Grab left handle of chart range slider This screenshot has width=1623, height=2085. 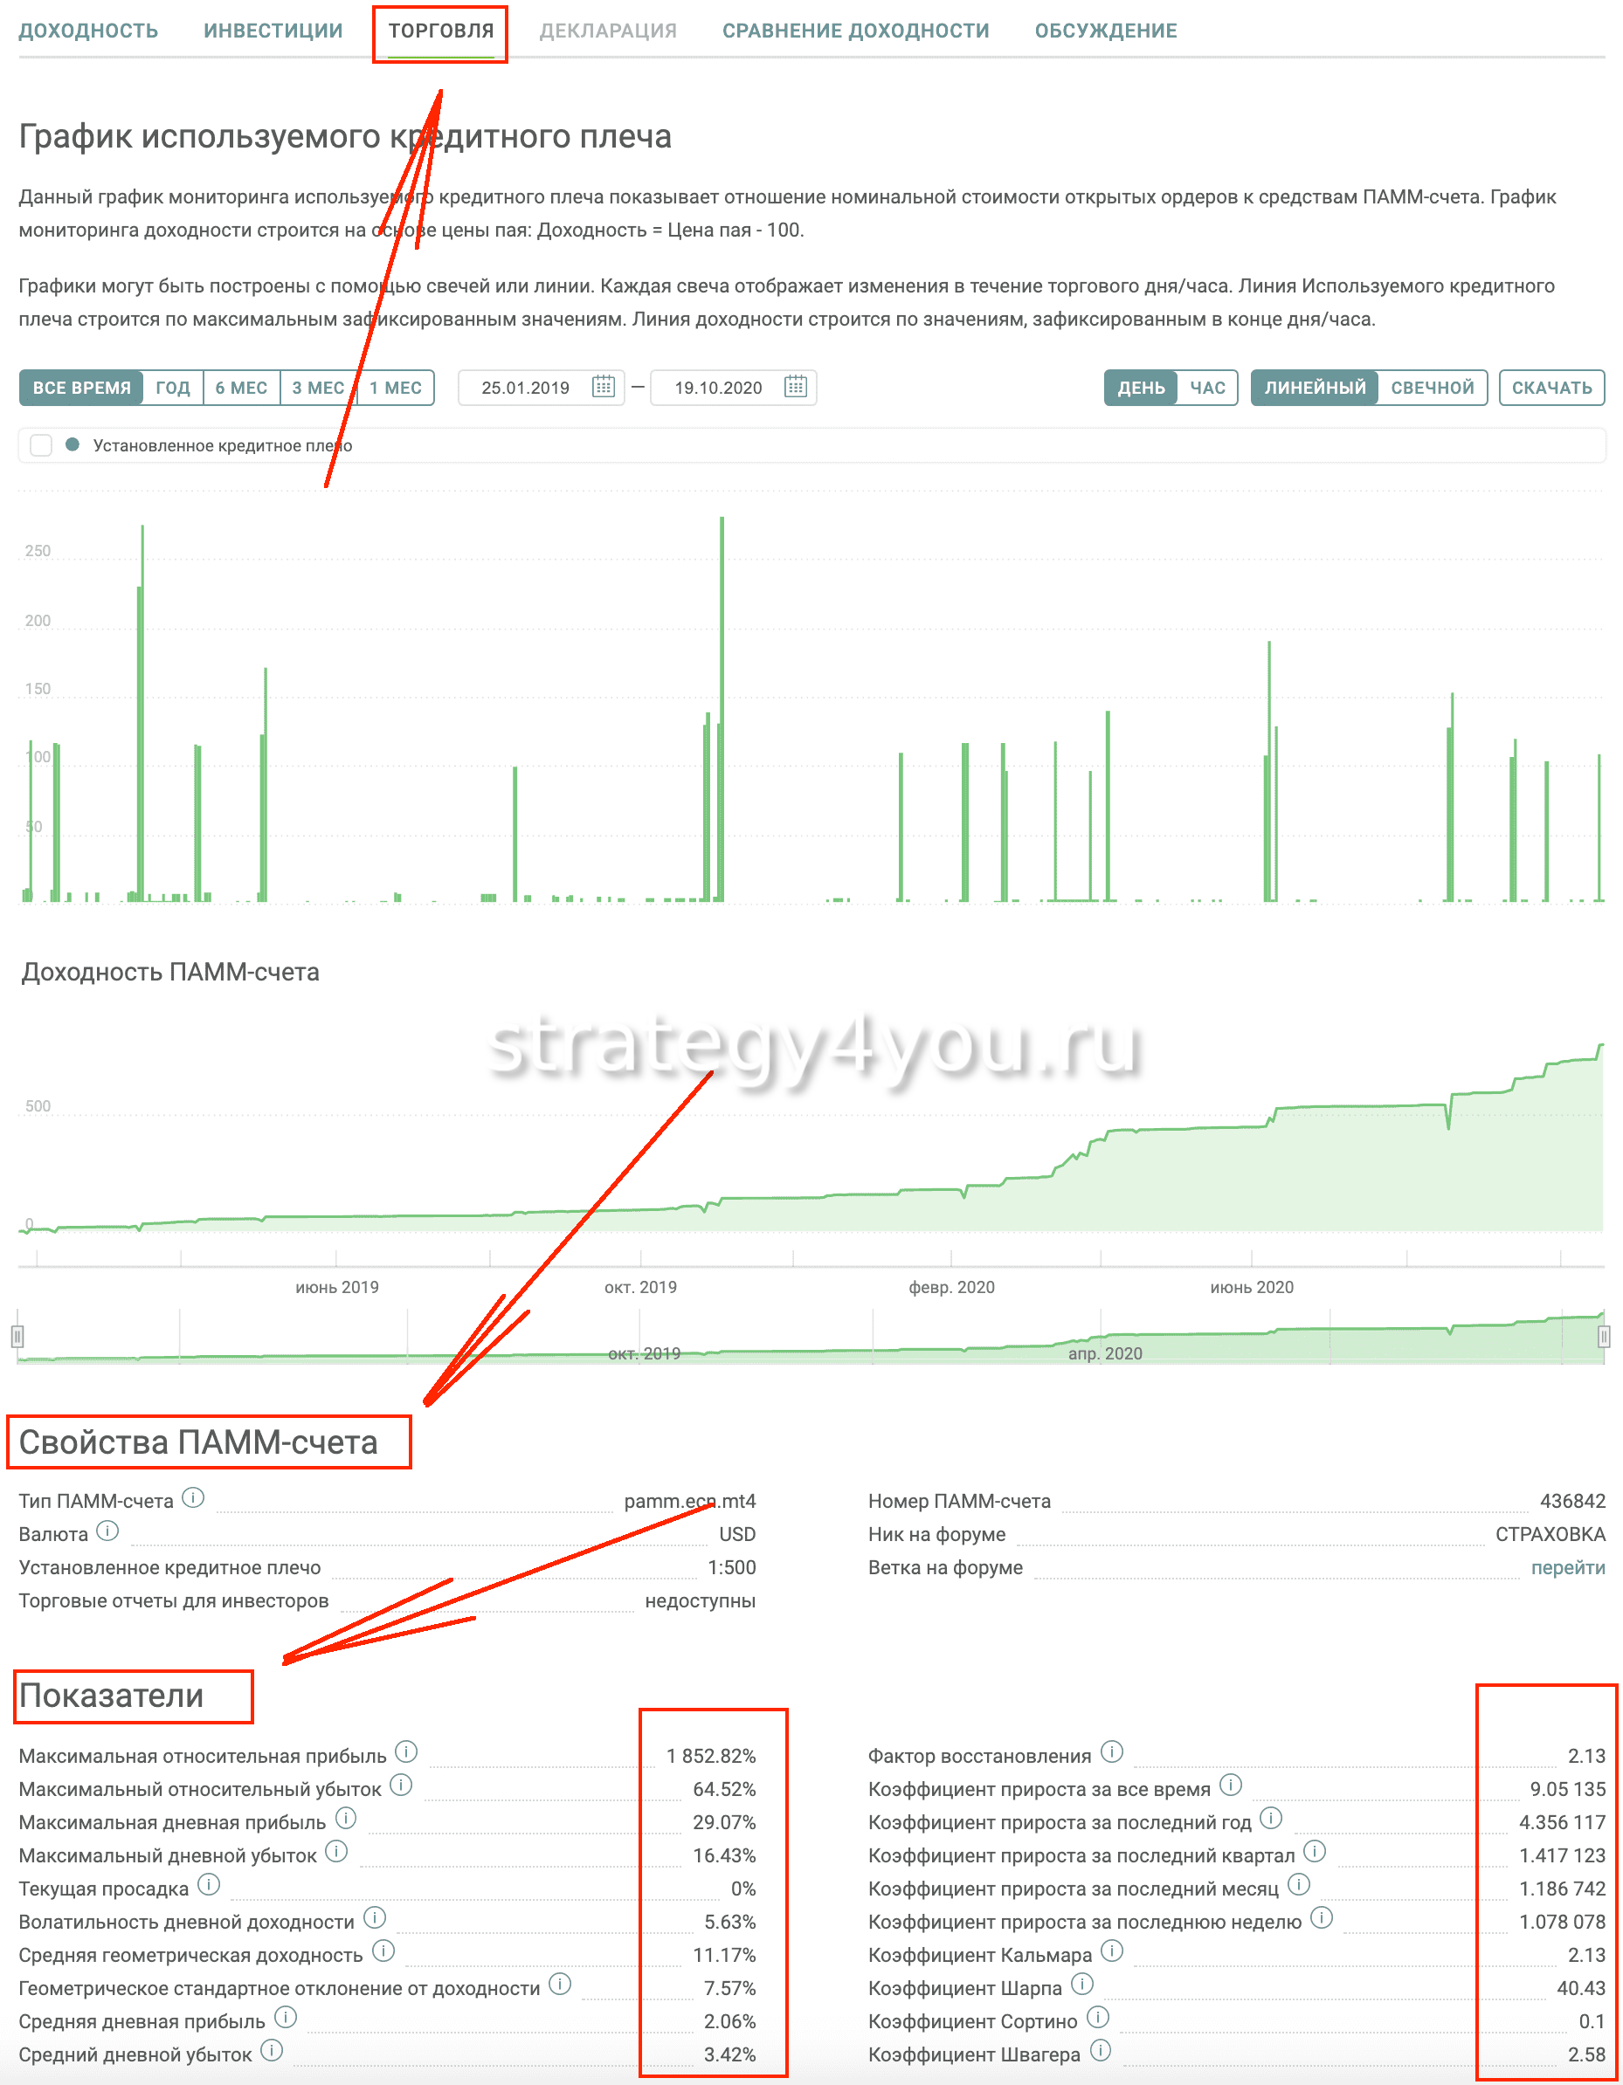click(x=17, y=1336)
